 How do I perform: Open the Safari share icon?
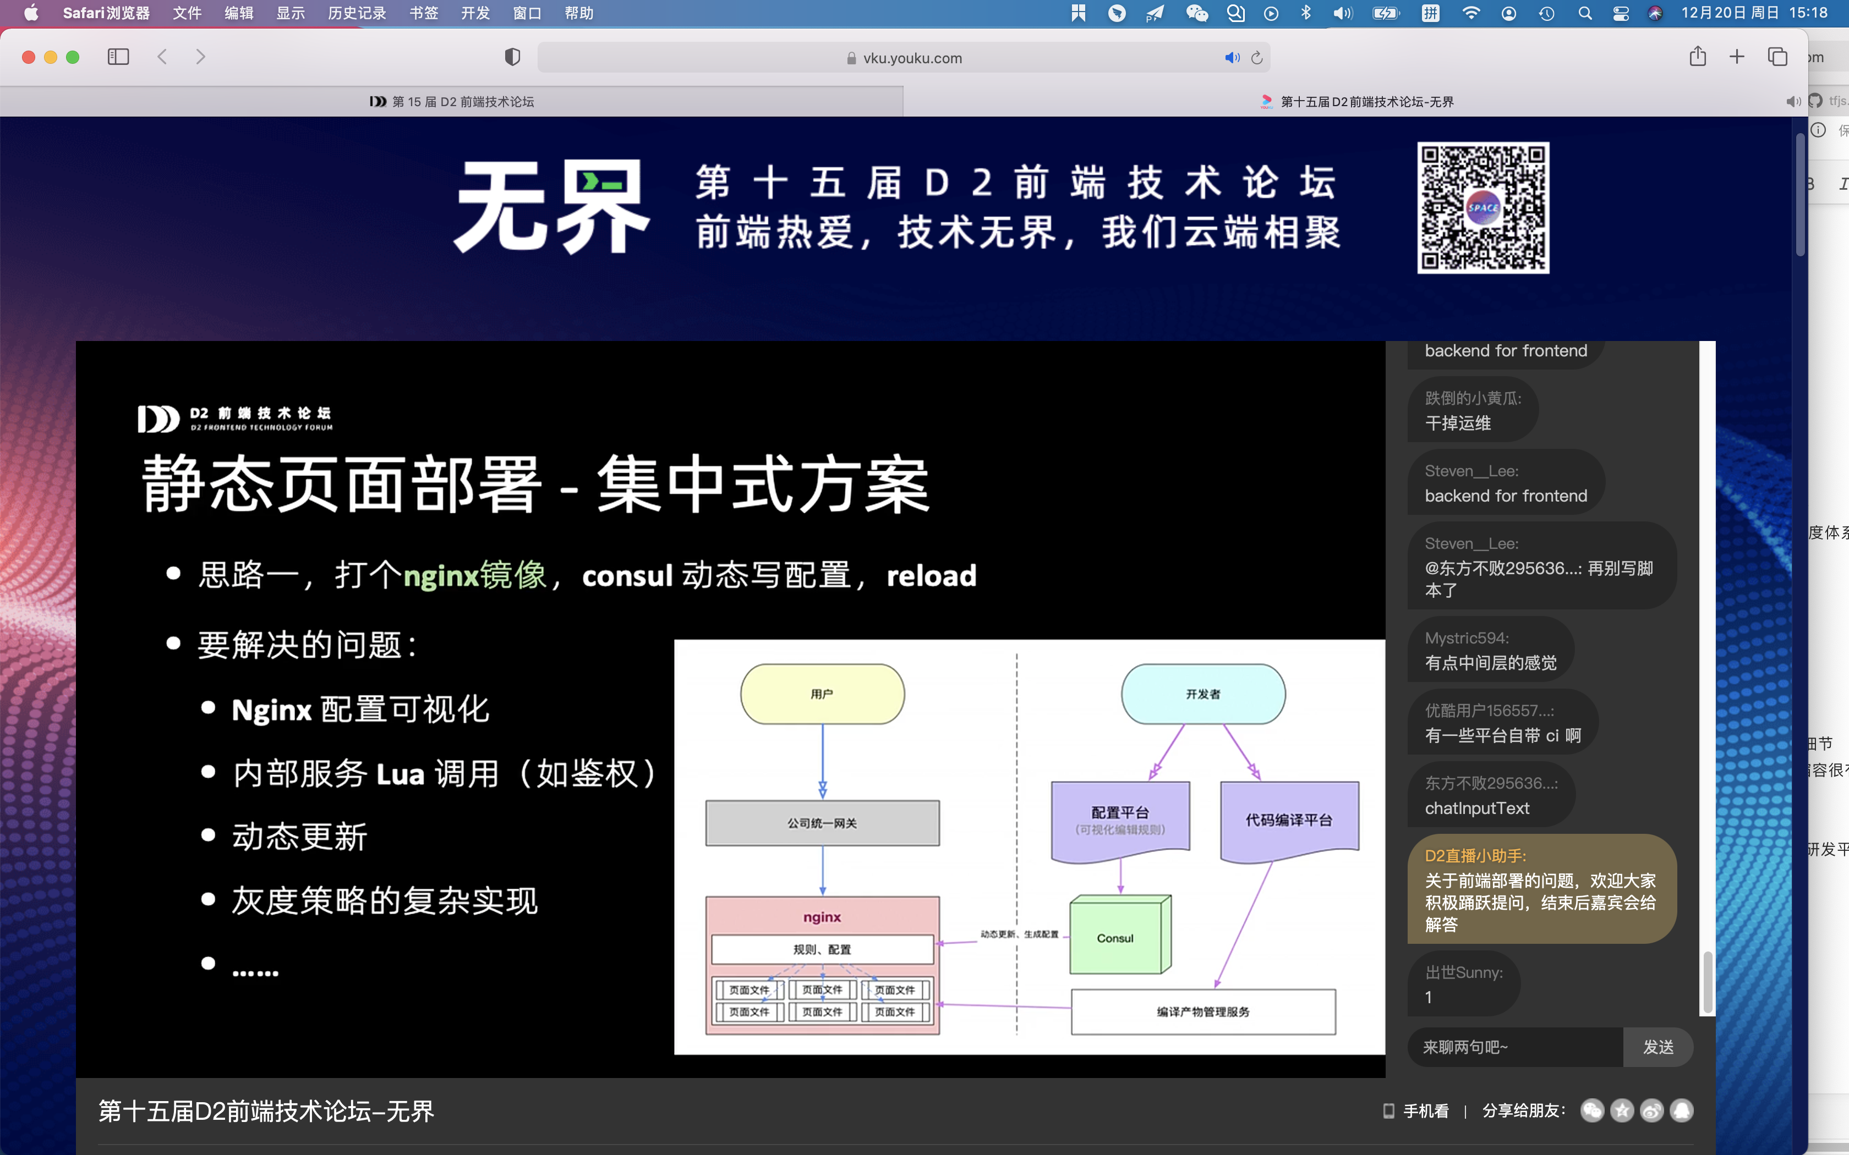[x=1697, y=57]
